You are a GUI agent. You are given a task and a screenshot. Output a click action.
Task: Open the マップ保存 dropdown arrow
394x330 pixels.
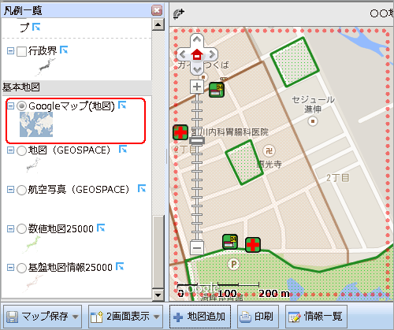(x=76, y=317)
